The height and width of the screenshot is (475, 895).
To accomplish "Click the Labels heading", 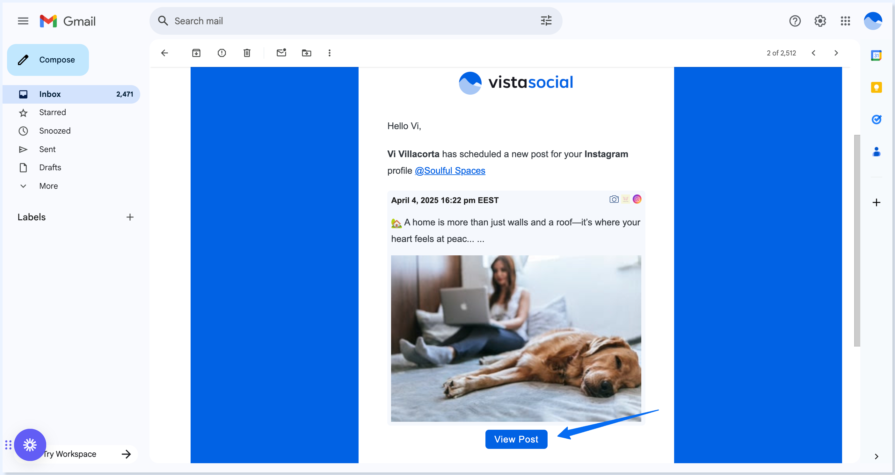I will coord(32,217).
